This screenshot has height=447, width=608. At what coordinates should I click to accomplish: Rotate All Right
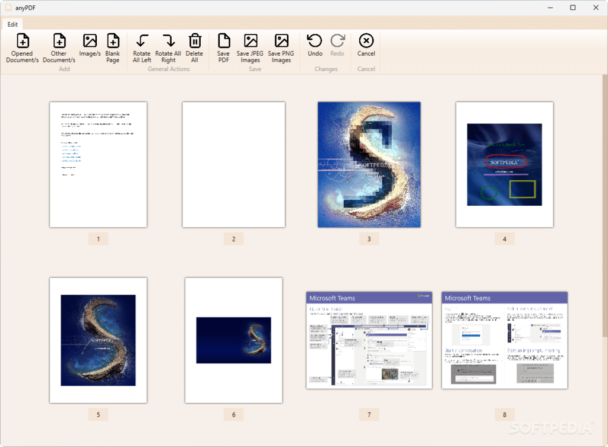click(168, 49)
